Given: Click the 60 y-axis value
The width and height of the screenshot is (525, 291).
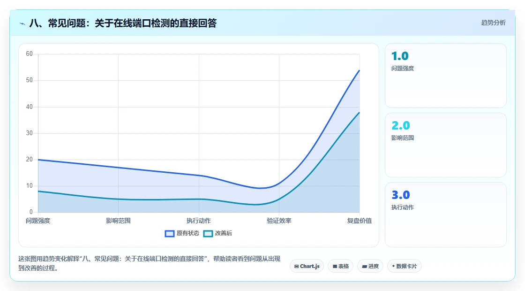Looking at the screenshot, I should pos(30,54).
